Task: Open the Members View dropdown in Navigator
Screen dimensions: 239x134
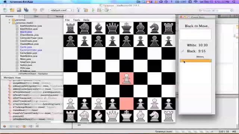Action: [x=32, y=78]
